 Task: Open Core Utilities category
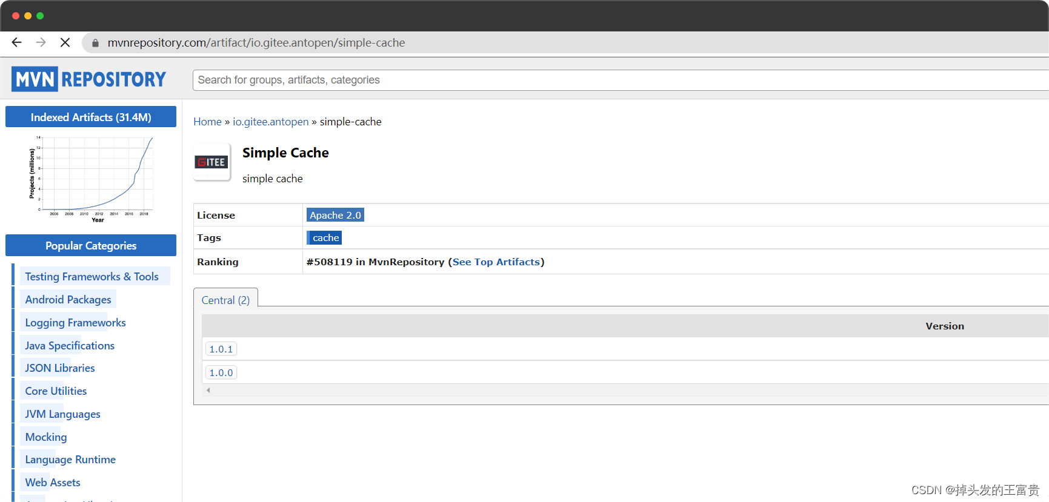click(x=56, y=391)
